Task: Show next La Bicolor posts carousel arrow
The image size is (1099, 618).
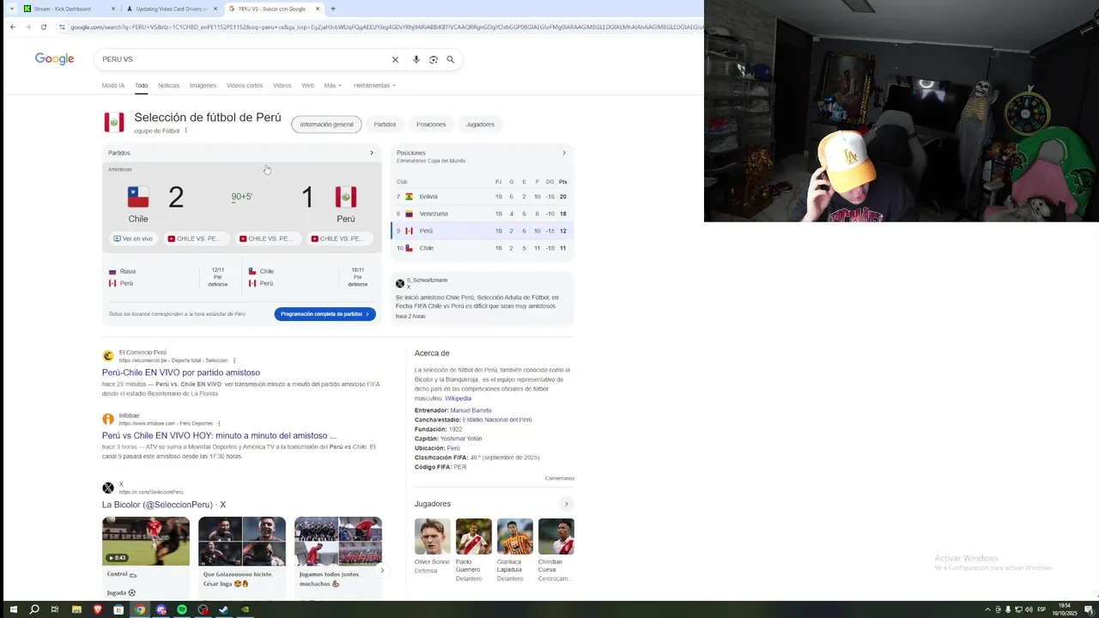Action: [x=382, y=570]
